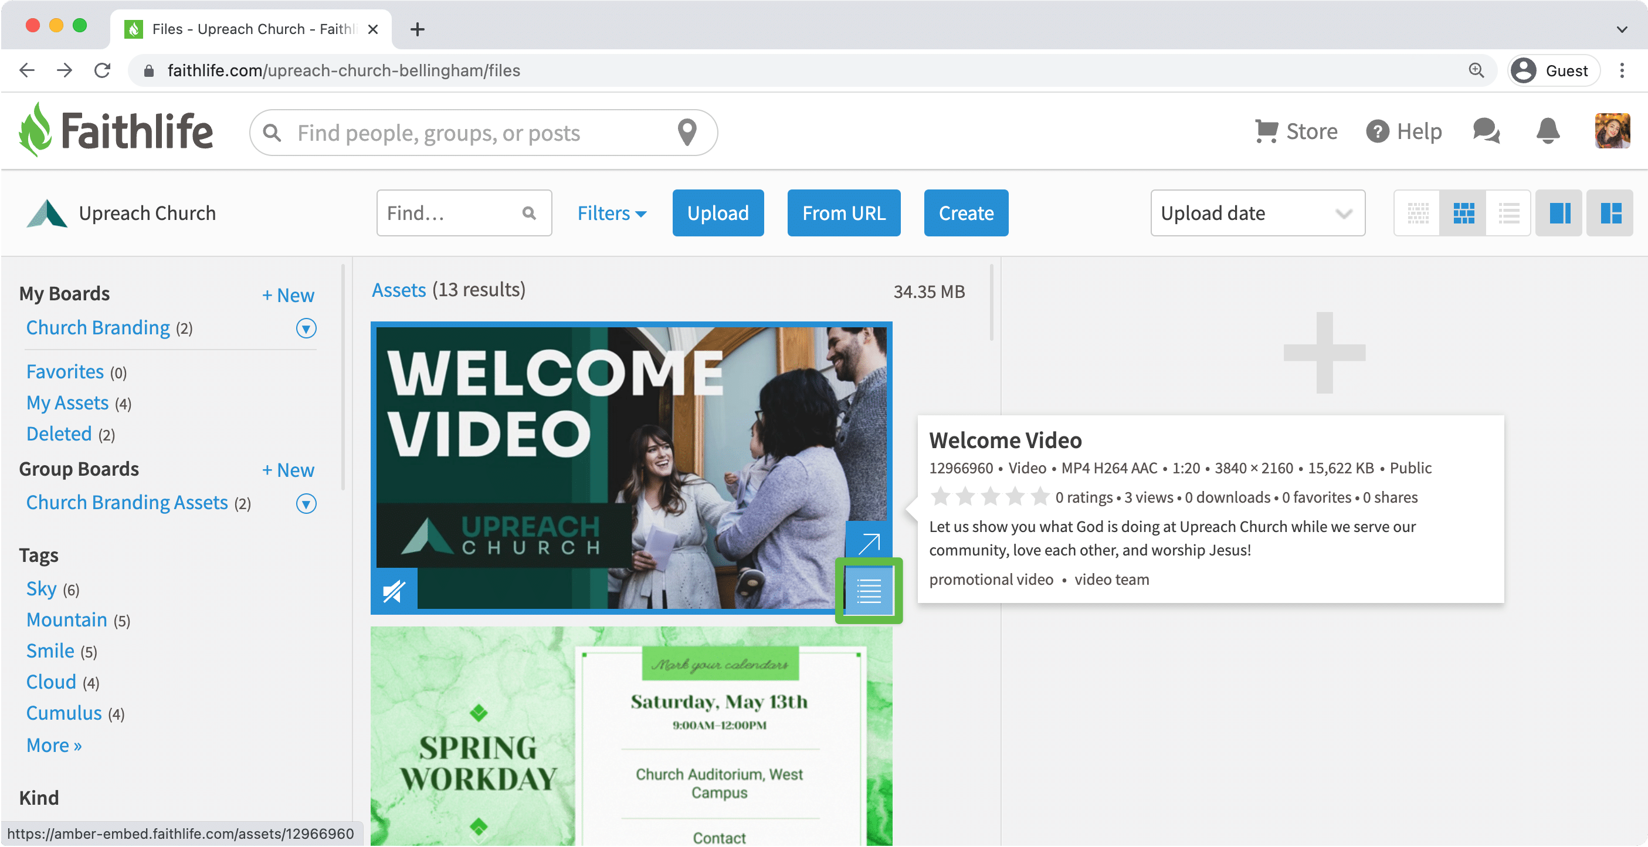
Task: Rate Welcome Video five stars
Action: coord(1040,497)
